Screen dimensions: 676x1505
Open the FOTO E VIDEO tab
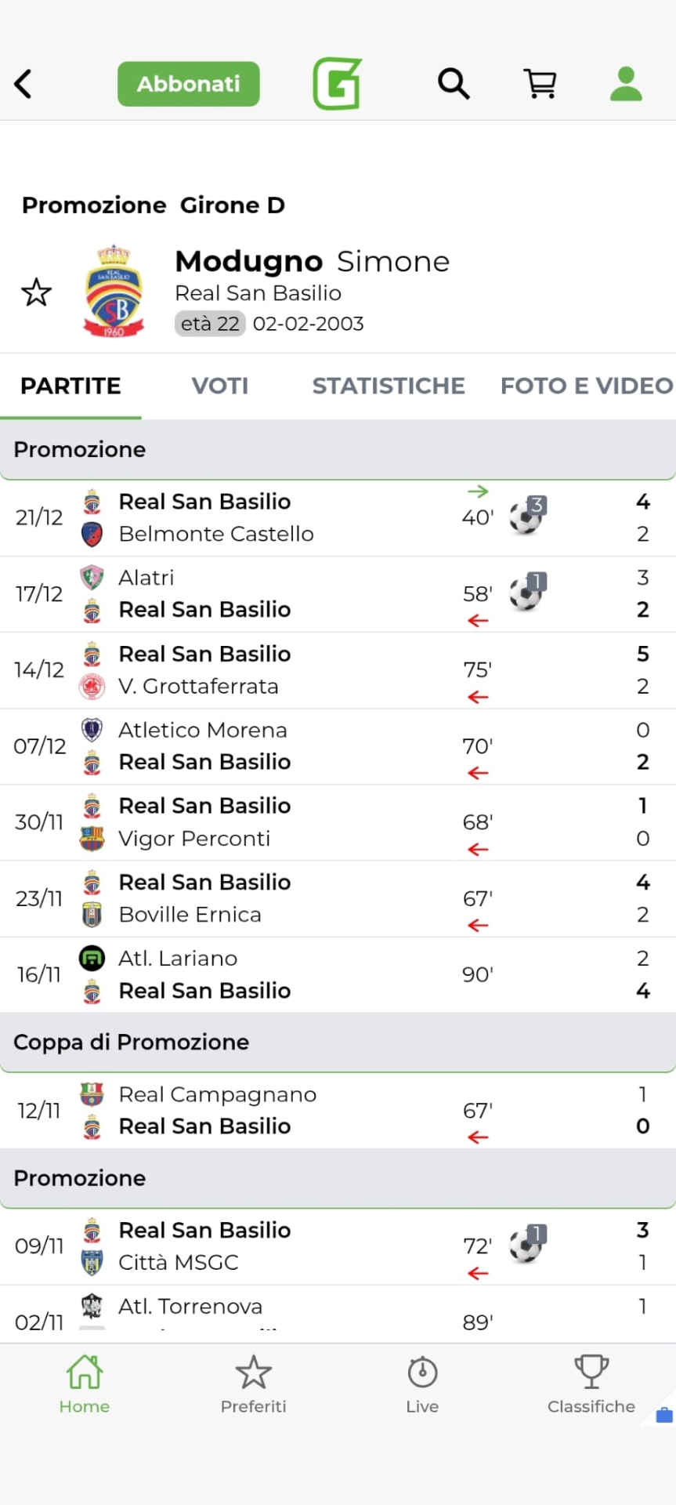pos(586,386)
